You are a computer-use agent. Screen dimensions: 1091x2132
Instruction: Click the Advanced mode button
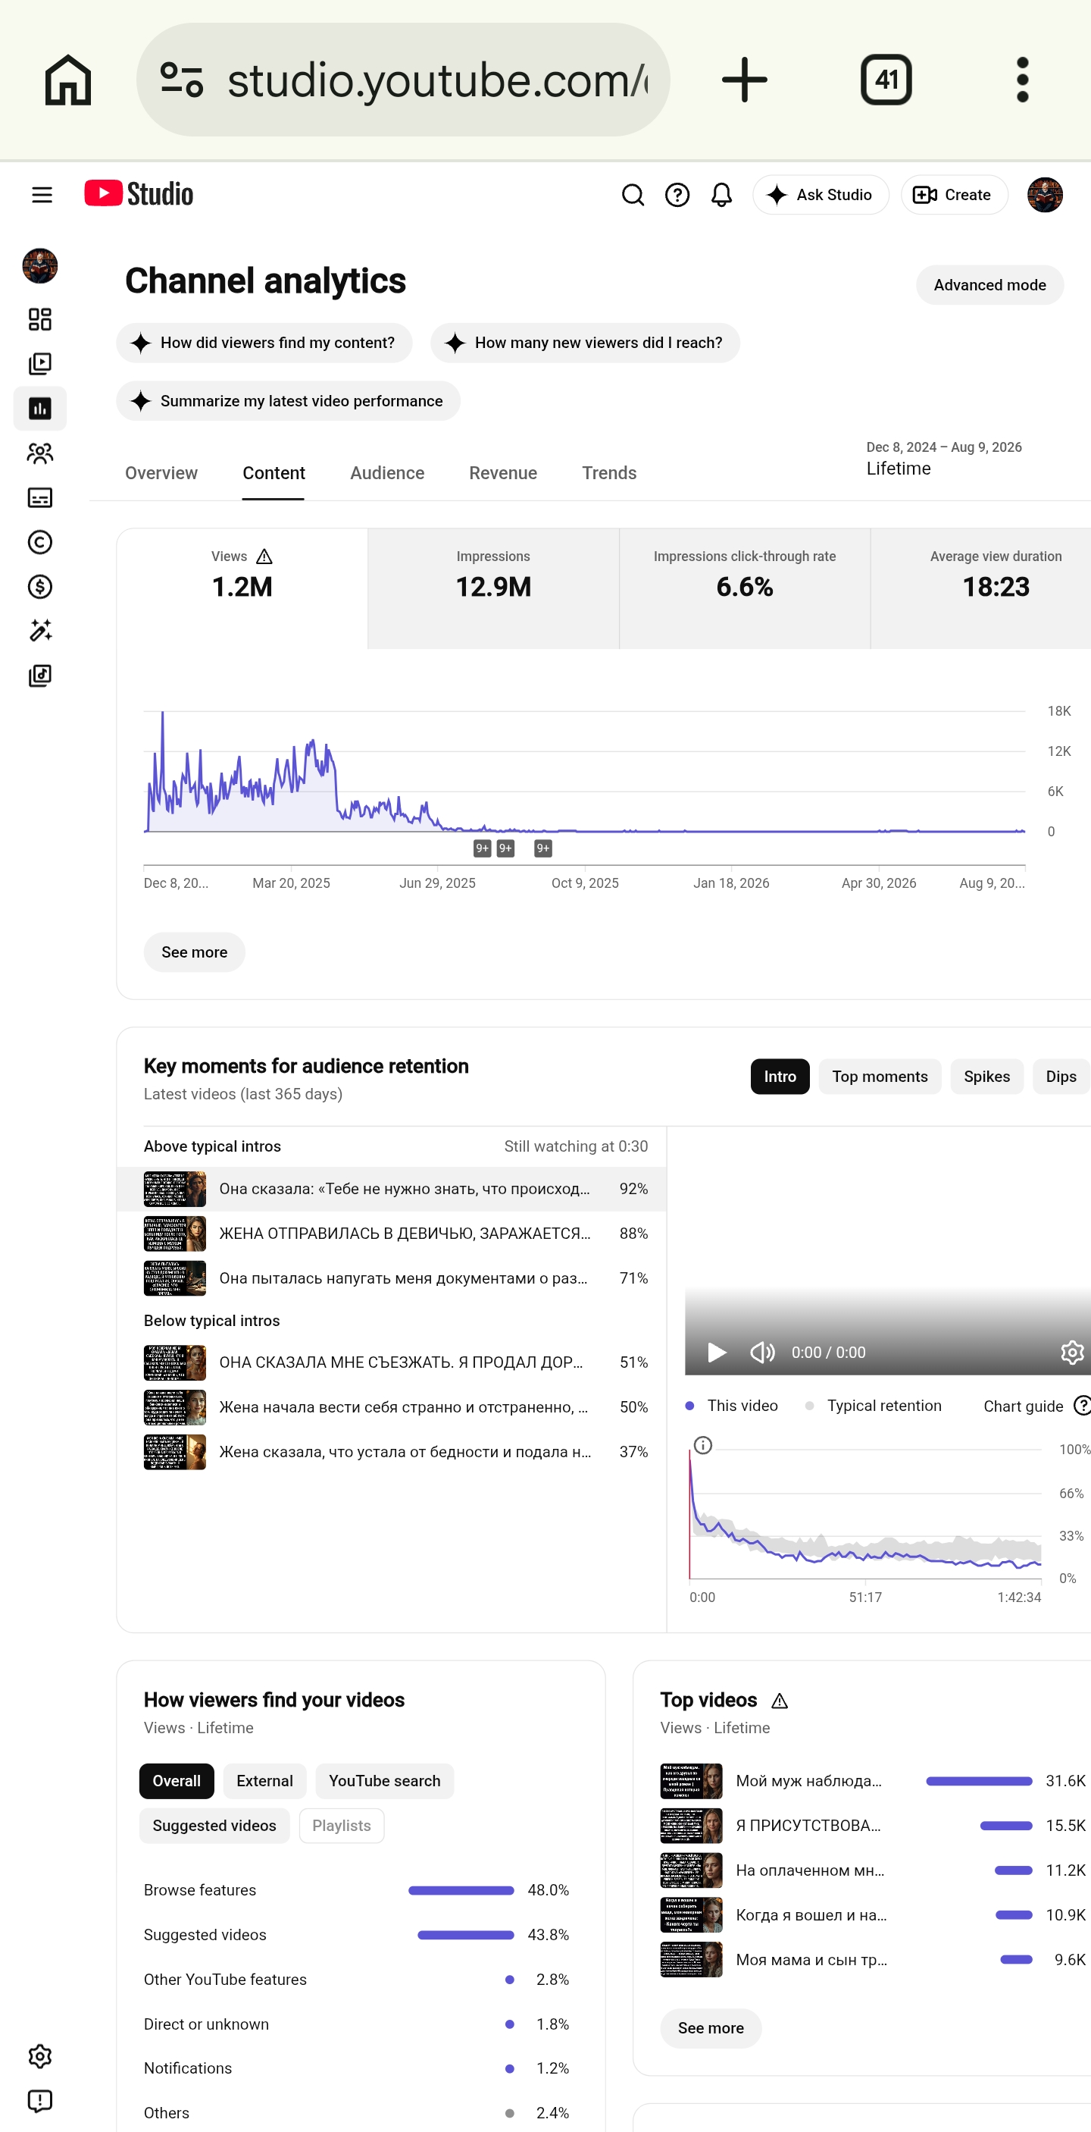pyautogui.click(x=989, y=286)
